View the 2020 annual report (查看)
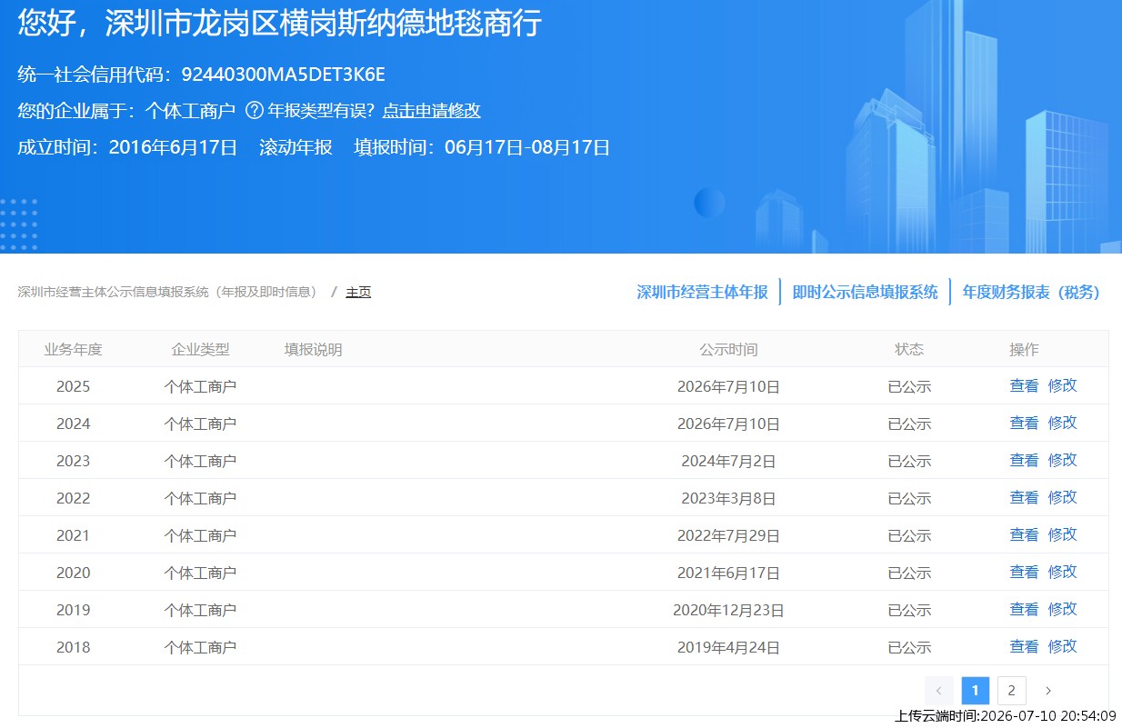 pyautogui.click(x=1024, y=572)
